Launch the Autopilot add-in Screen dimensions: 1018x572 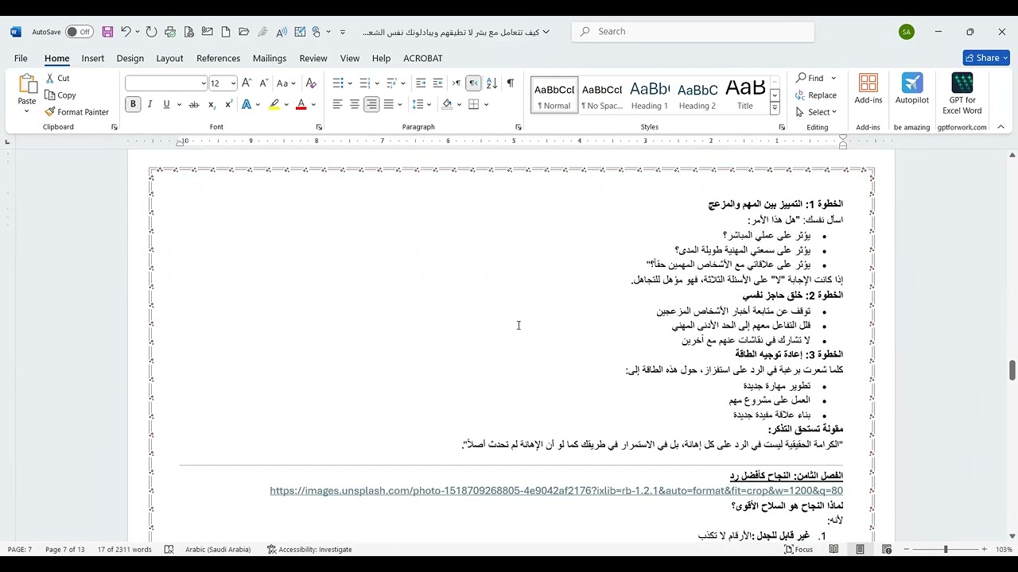(912, 89)
